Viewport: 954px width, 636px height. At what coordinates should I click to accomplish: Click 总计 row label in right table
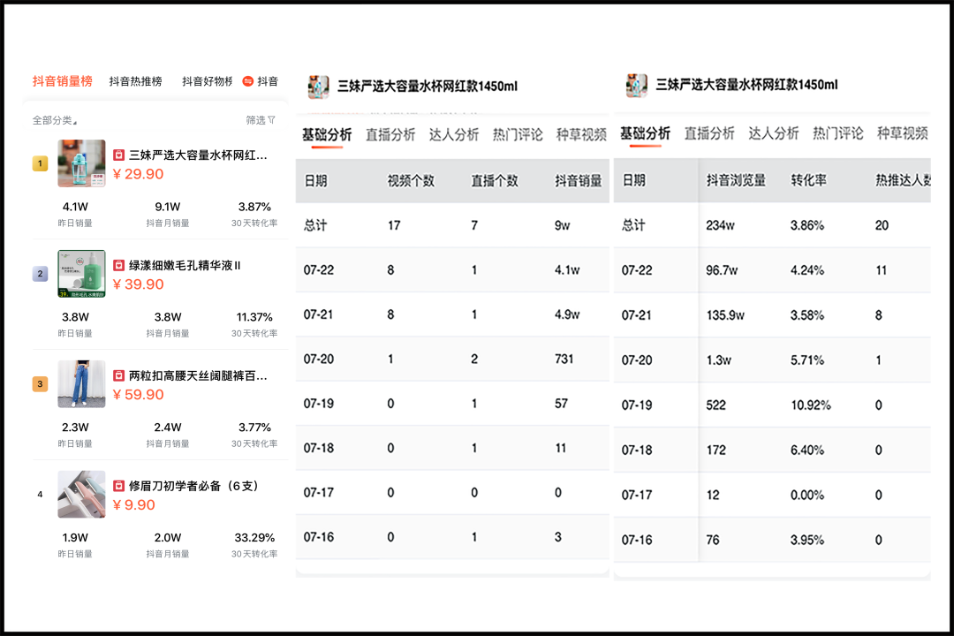click(x=632, y=225)
